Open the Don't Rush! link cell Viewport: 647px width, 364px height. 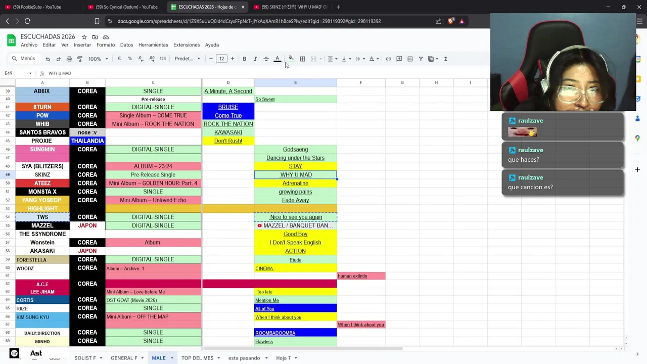(x=228, y=141)
